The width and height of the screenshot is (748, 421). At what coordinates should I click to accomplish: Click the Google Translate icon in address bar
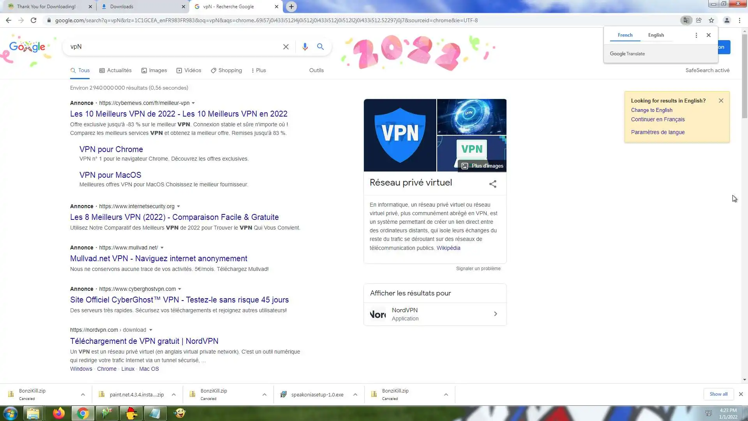[x=686, y=20]
